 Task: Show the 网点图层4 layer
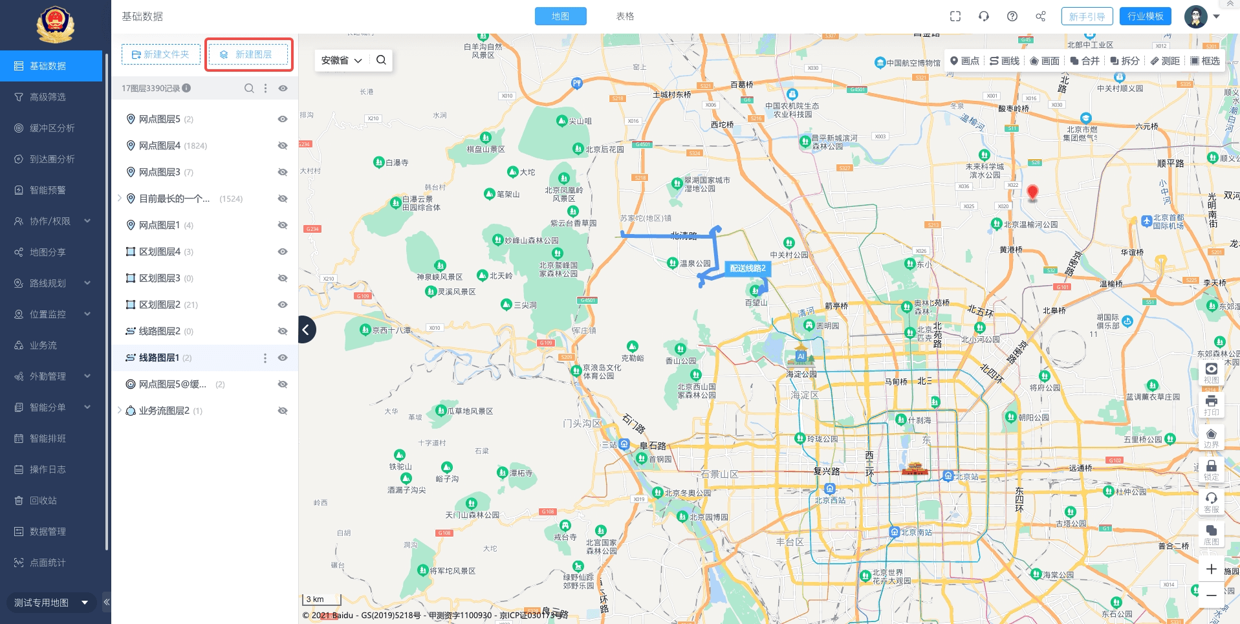(283, 145)
